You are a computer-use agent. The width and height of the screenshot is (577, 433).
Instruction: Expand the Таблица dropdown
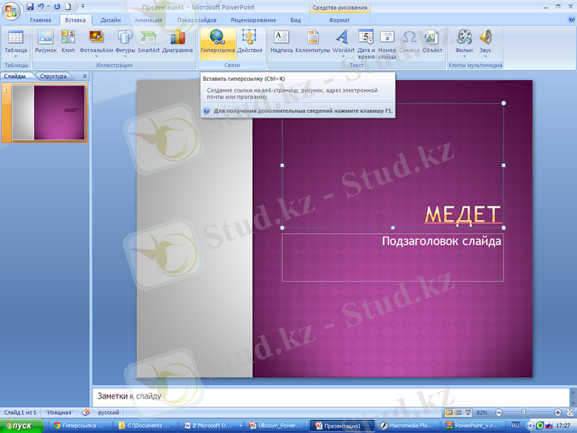(x=15, y=57)
